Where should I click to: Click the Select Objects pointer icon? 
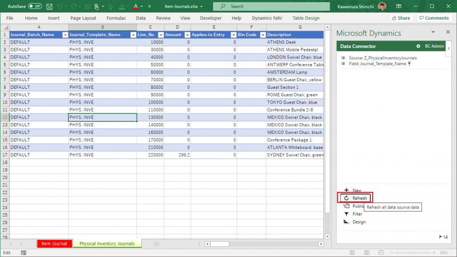coord(111,6)
